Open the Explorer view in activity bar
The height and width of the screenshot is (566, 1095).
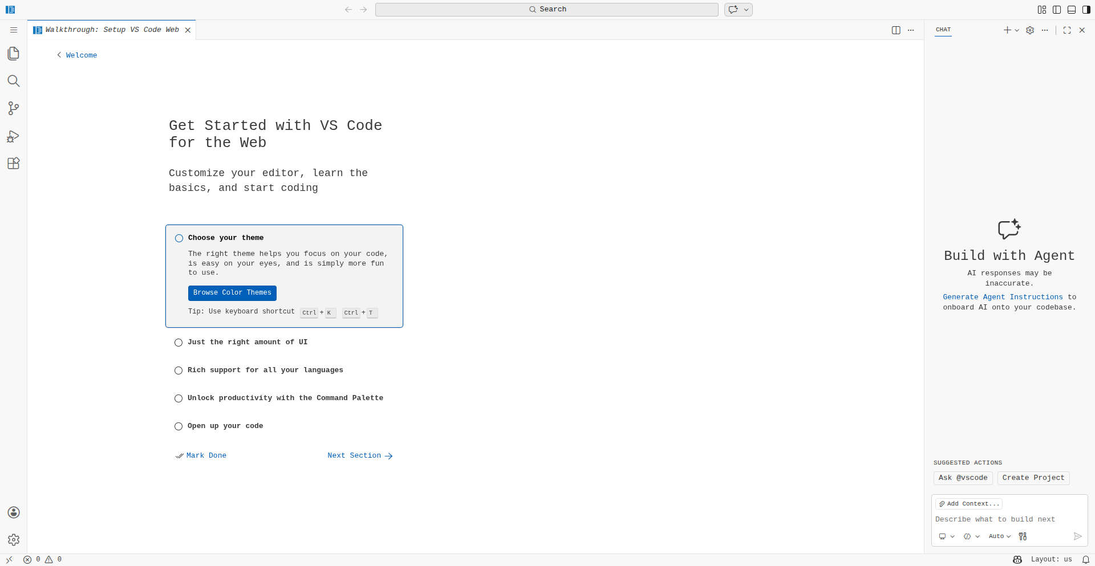click(14, 54)
